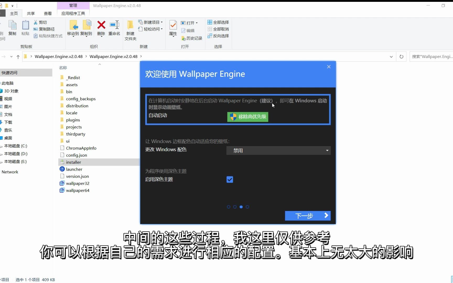Open Properties (属性) in the ribbon
Viewport: 453px width, 283px height.
pyautogui.click(x=173, y=28)
